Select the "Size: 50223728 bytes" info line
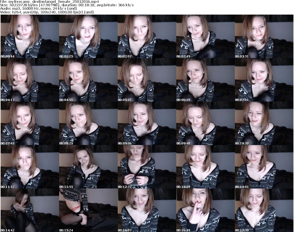Image resolution: width=294 pixels, height=232 pixels. click(x=67, y=5)
